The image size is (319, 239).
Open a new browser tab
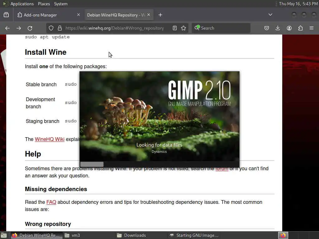pos(160,15)
